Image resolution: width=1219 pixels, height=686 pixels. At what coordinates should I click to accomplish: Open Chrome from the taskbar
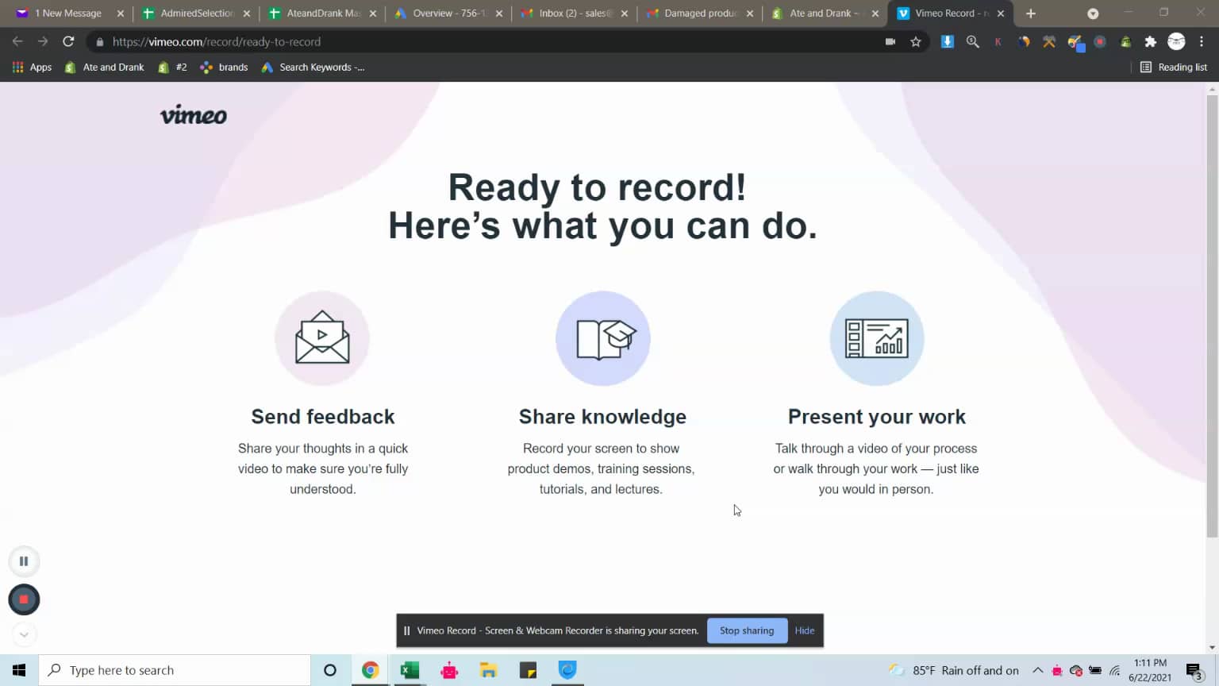[x=371, y=670]
